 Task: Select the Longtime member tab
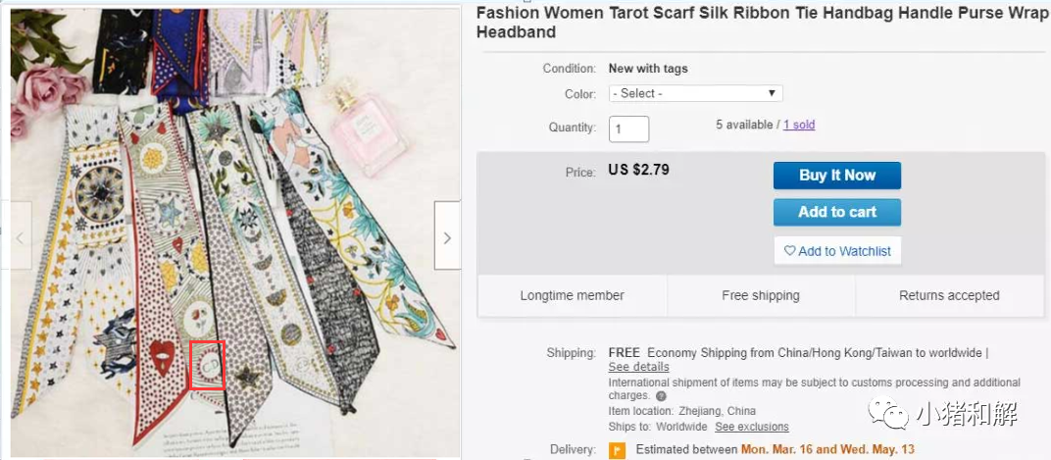click(572, 295)
